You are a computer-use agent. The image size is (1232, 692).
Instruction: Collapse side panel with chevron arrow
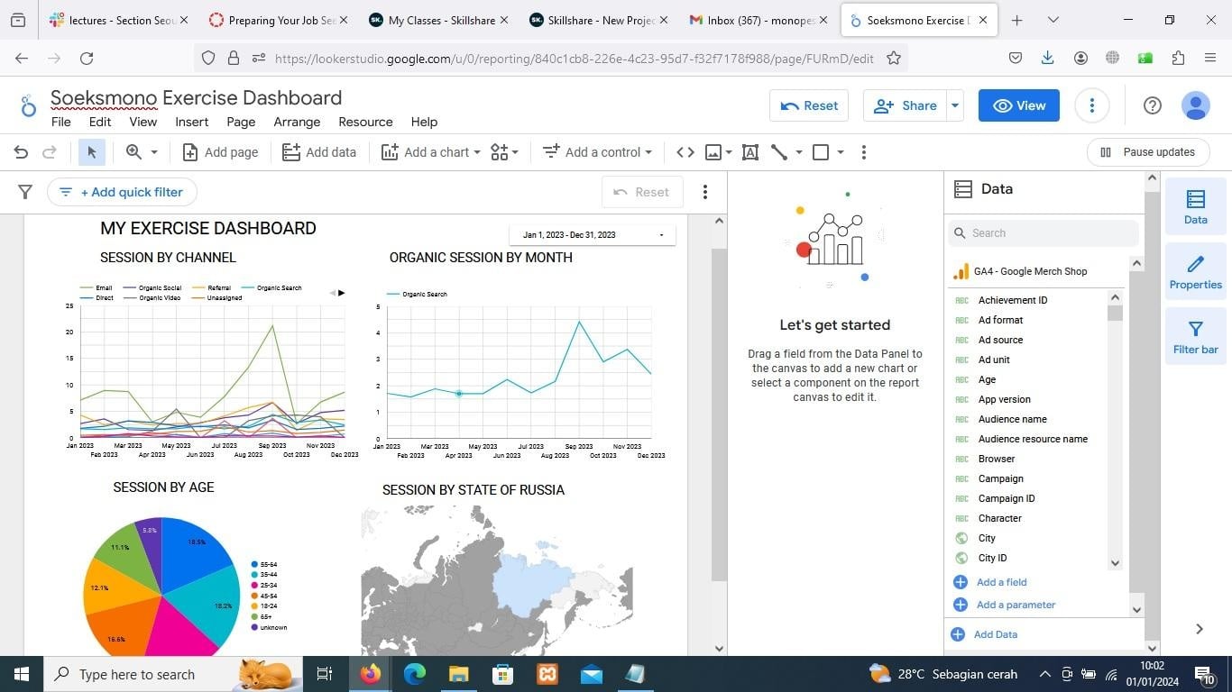1200,629
